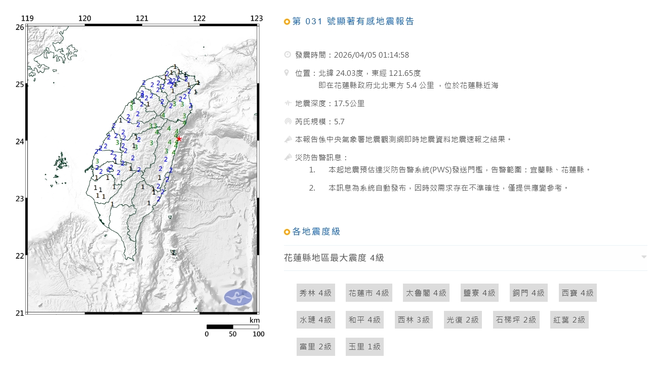Expand the 花蓮縣地區最大震度 4級 header
Viewport: 653px width, 367px height.
[x=334, y=258]
